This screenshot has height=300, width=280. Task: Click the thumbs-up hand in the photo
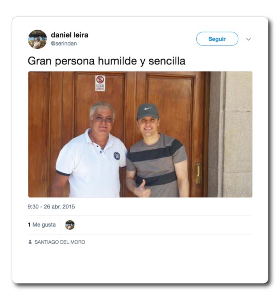point(142,189)
